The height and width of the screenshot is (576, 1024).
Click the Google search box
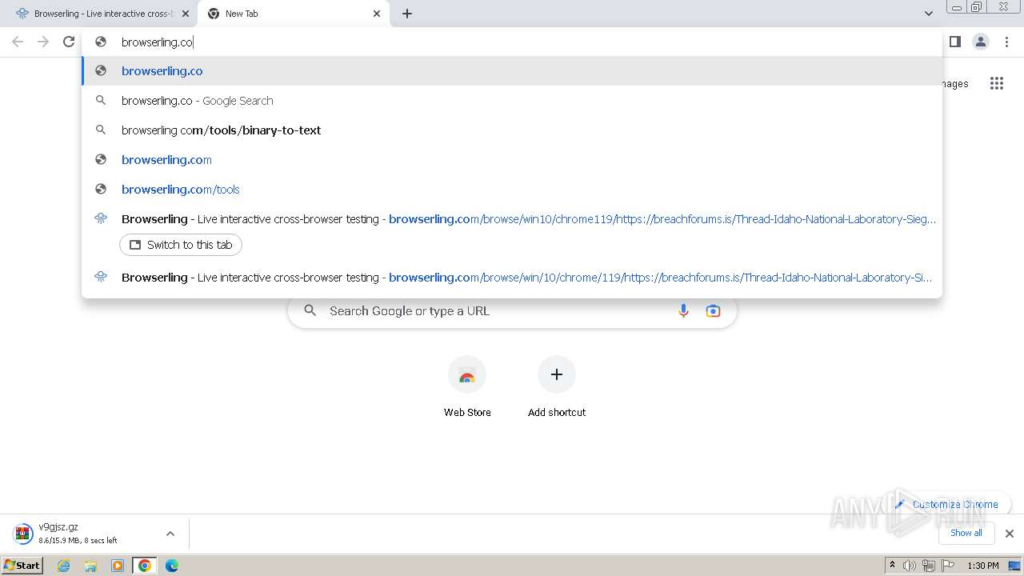click(512, 311)
